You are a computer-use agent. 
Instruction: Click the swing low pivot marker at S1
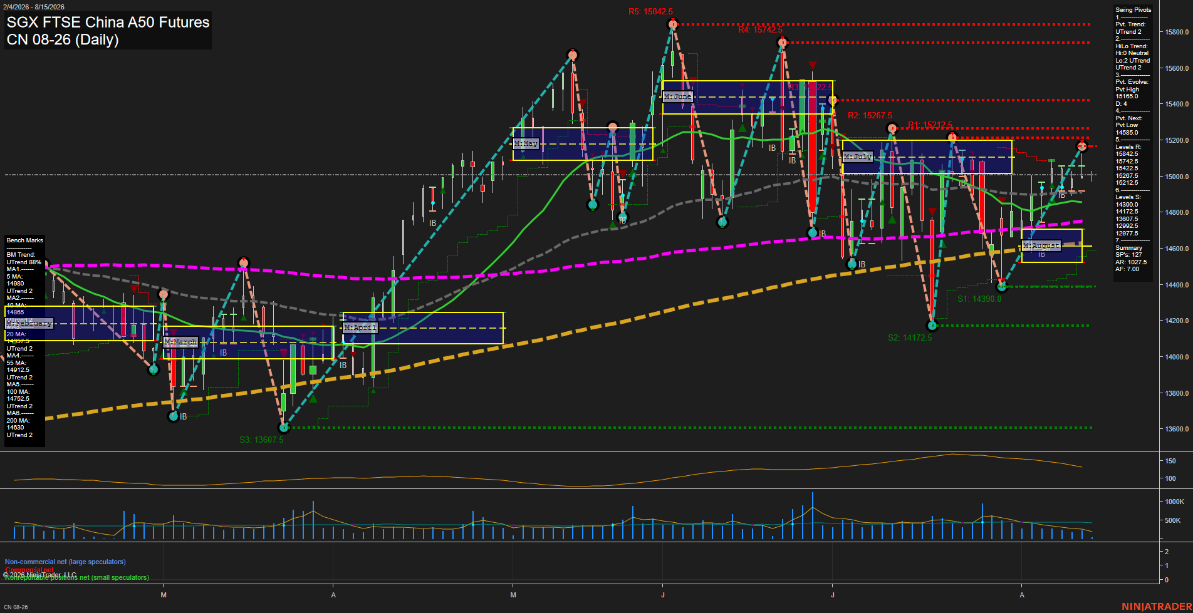1002,287
